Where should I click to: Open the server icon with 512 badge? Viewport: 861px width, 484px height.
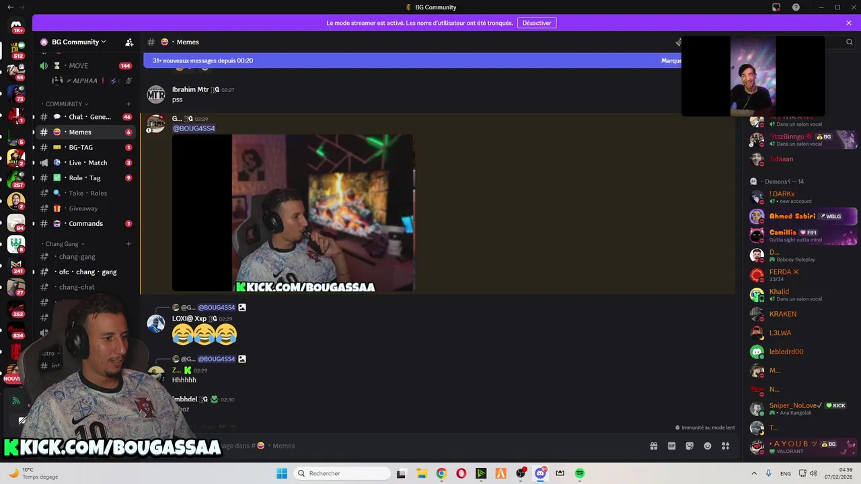16,50
